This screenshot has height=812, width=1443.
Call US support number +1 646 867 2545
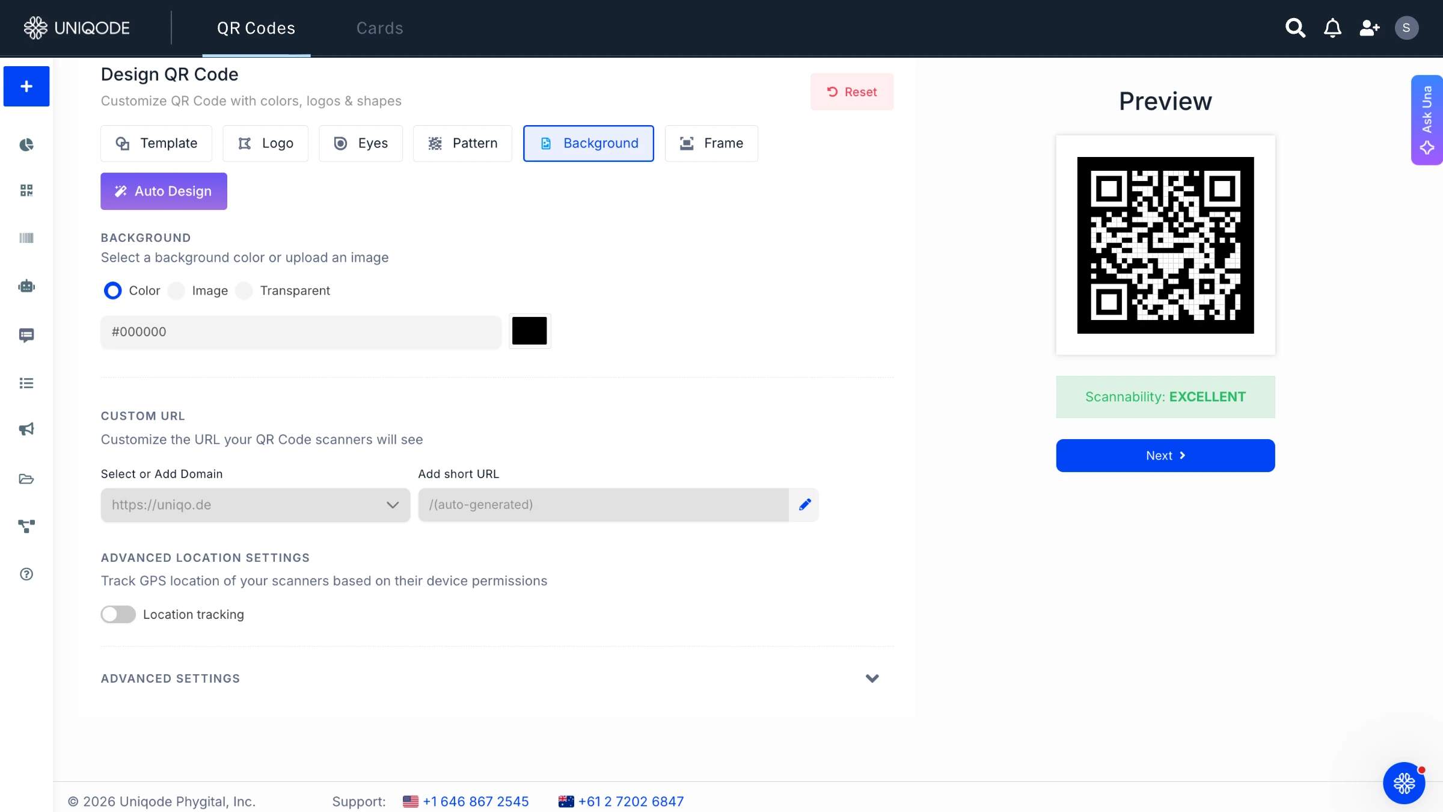click(476, 801)
